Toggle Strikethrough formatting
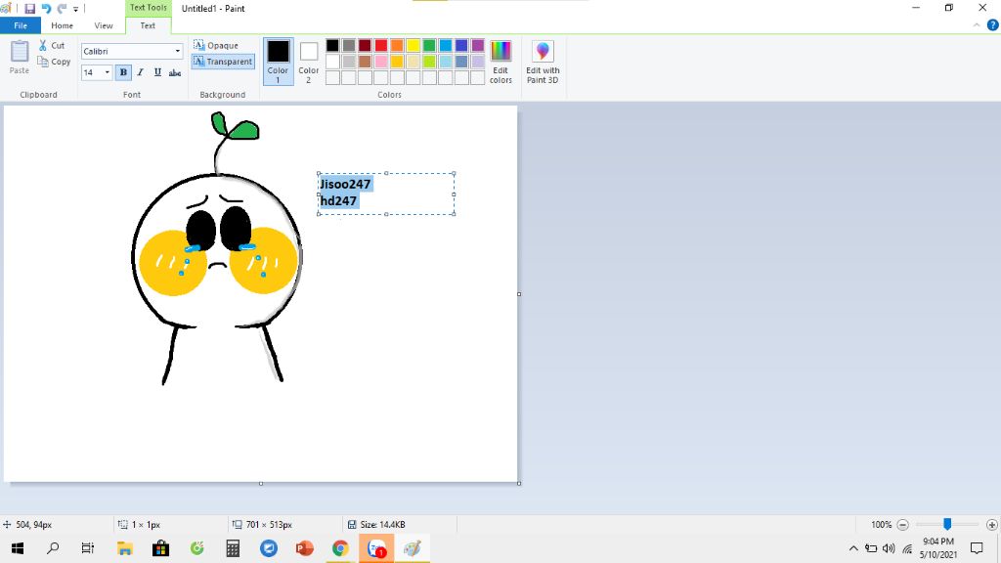Screen dimensions: 1001x563 [x=175, y=72]
